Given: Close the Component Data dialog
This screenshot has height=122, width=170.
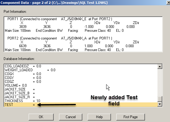Looking at the screenshot, I should (168, 3).
